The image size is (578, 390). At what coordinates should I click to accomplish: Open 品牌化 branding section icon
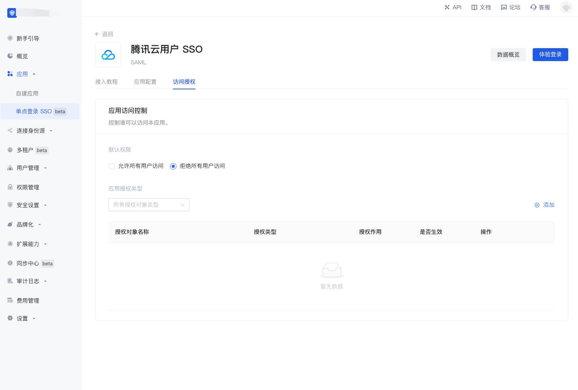pyautogui.click(x=10, y=225)
